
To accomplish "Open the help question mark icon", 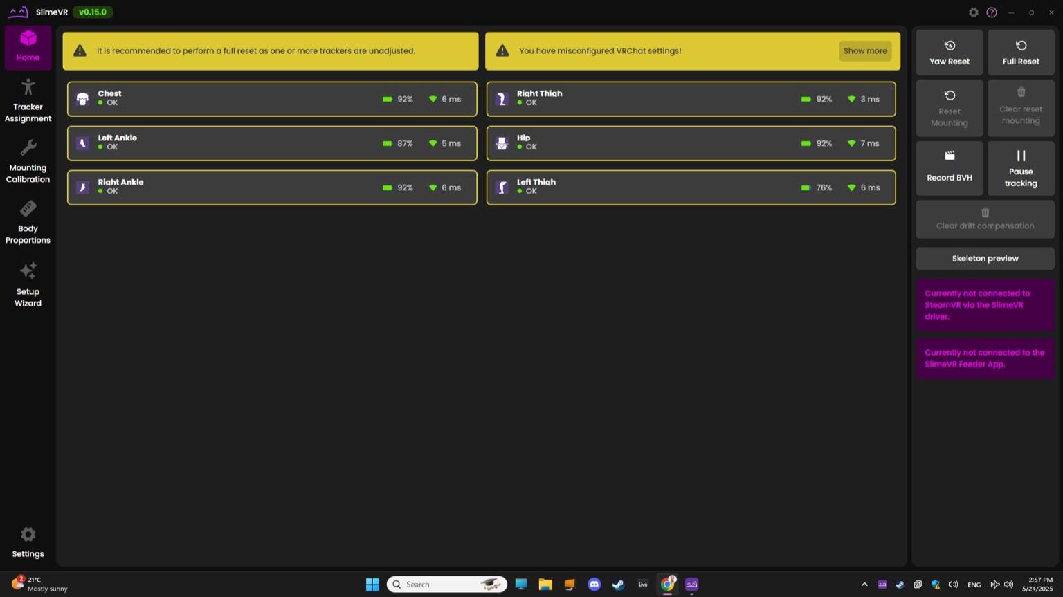I will pos(992,12).
